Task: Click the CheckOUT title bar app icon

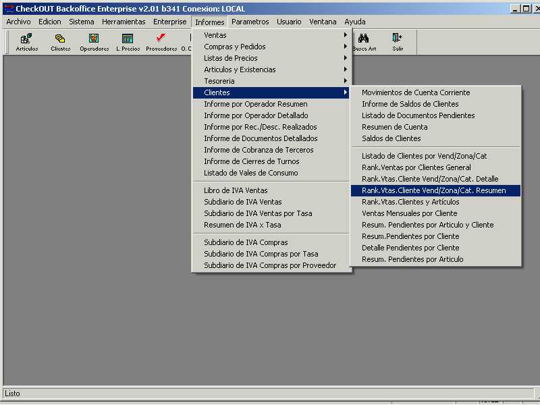Action: coord(9,9)
